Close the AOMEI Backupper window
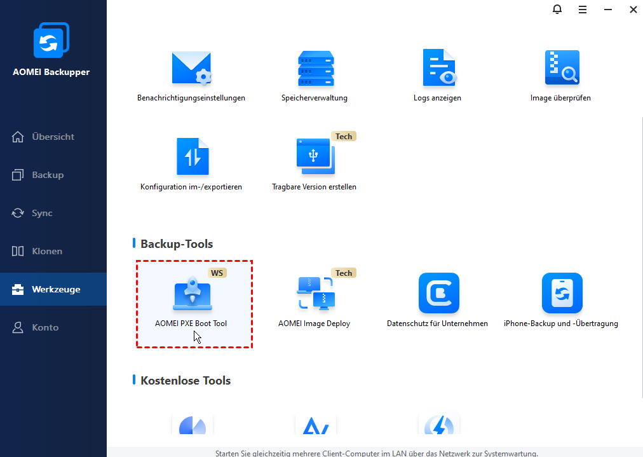Screen dimensions: 643x457 point(633,10)
